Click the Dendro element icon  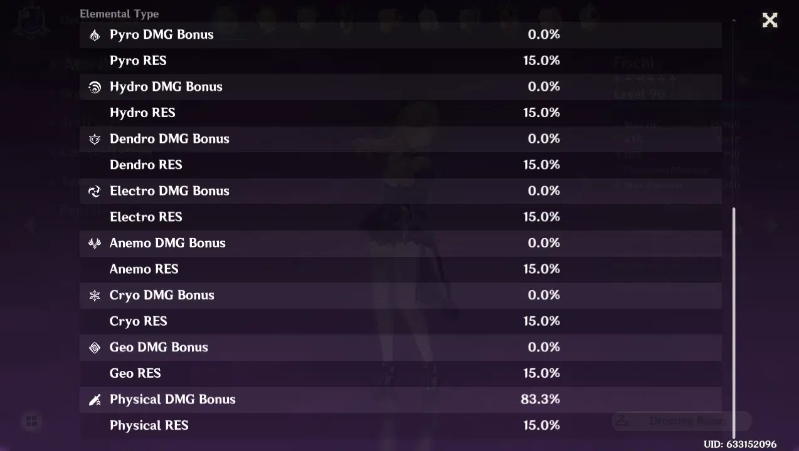[x=94, y=138]
